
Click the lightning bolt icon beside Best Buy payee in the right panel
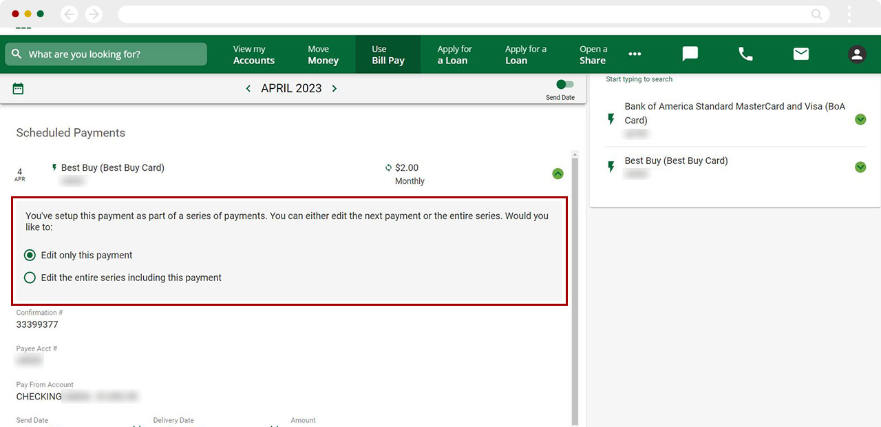click(611, 167)
